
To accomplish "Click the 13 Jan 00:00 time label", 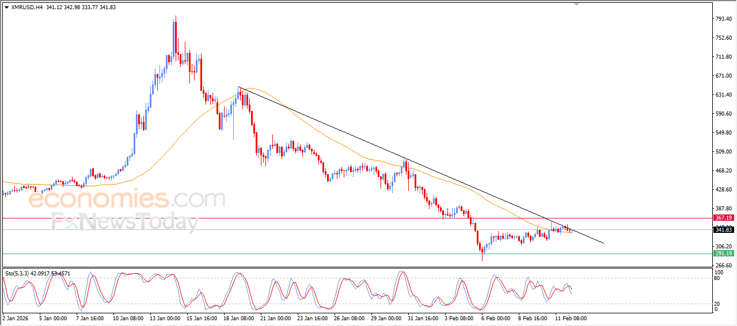I will [x=165, y=317].
